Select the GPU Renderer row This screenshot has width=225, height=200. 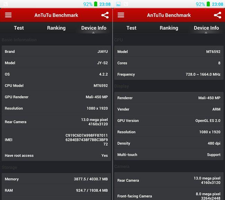click(x=56, y=97)
